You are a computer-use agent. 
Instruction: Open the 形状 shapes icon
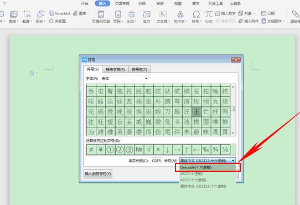(40, 14)
